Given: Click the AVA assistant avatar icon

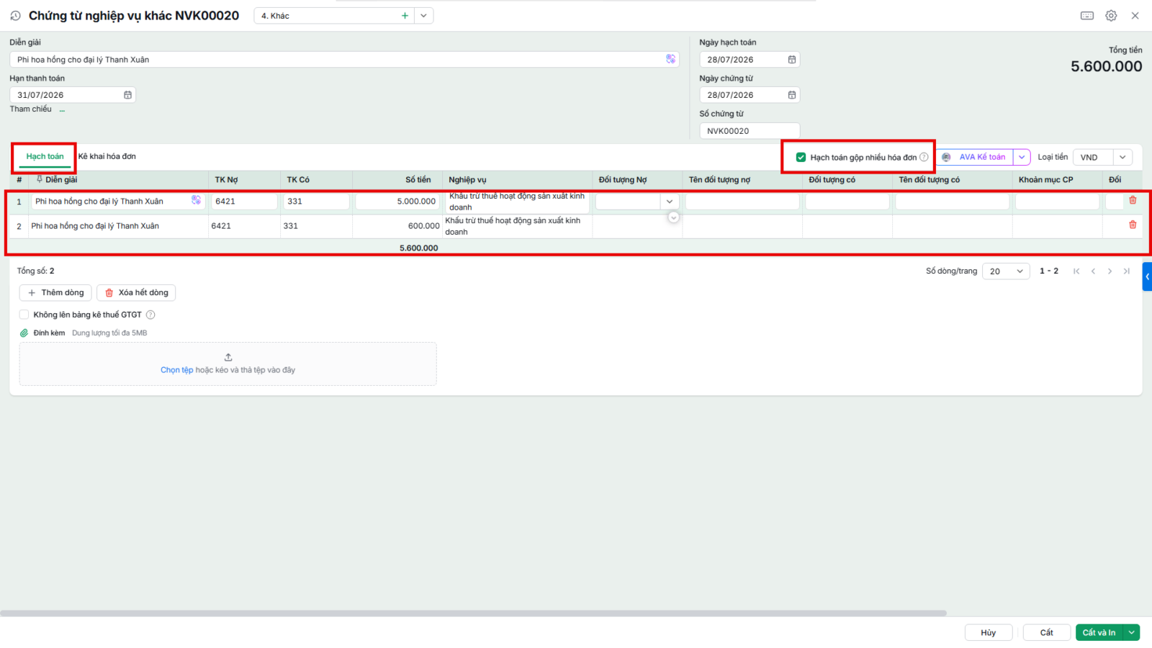Looking at the screenshot, I should point(946,157).
